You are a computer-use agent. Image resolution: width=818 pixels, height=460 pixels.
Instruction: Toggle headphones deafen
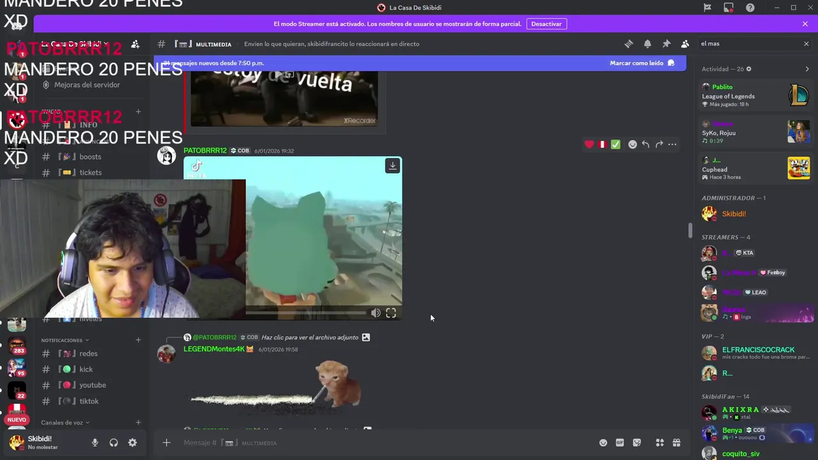pos(114,443)
